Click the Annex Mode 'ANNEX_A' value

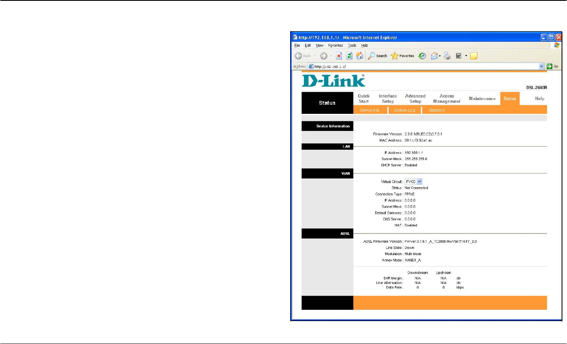[413, 260]
